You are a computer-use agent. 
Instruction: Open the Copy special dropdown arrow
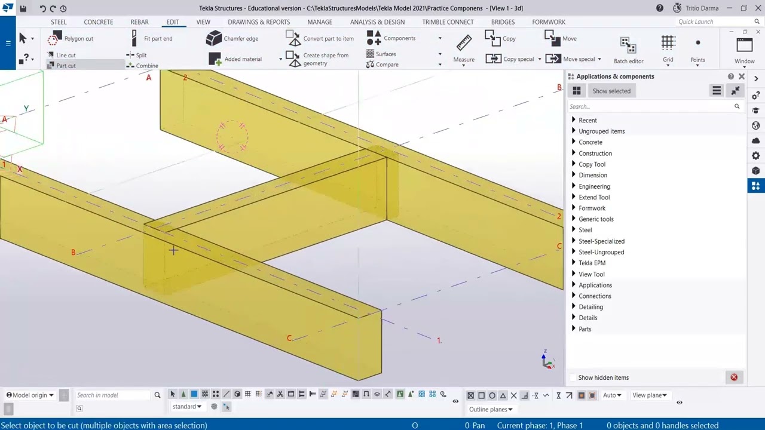[x=539, y=59]
